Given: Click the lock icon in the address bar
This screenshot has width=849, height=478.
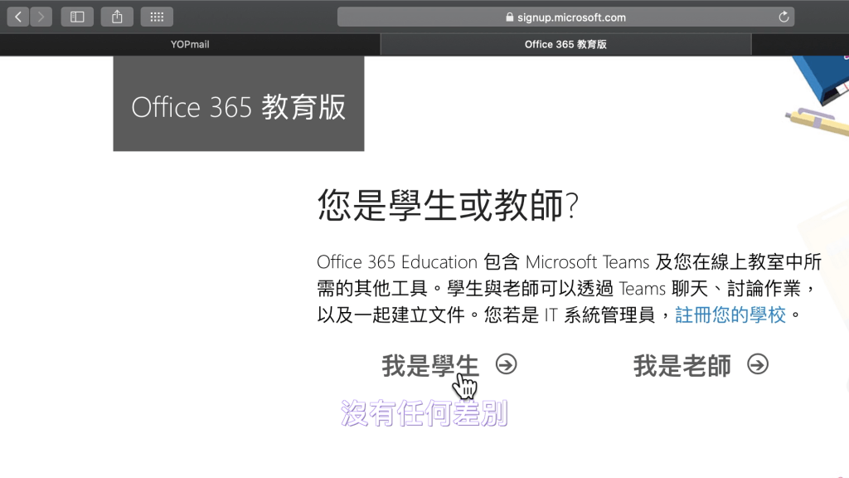Looking at the screenshot, I should (510, 17).
